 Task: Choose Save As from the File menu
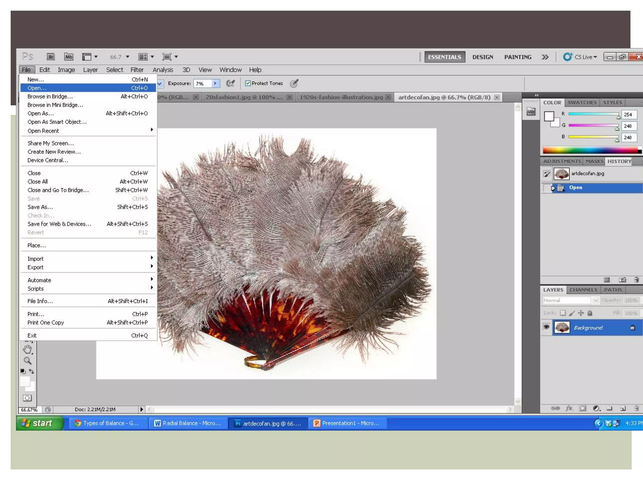(x=40, y=207)
